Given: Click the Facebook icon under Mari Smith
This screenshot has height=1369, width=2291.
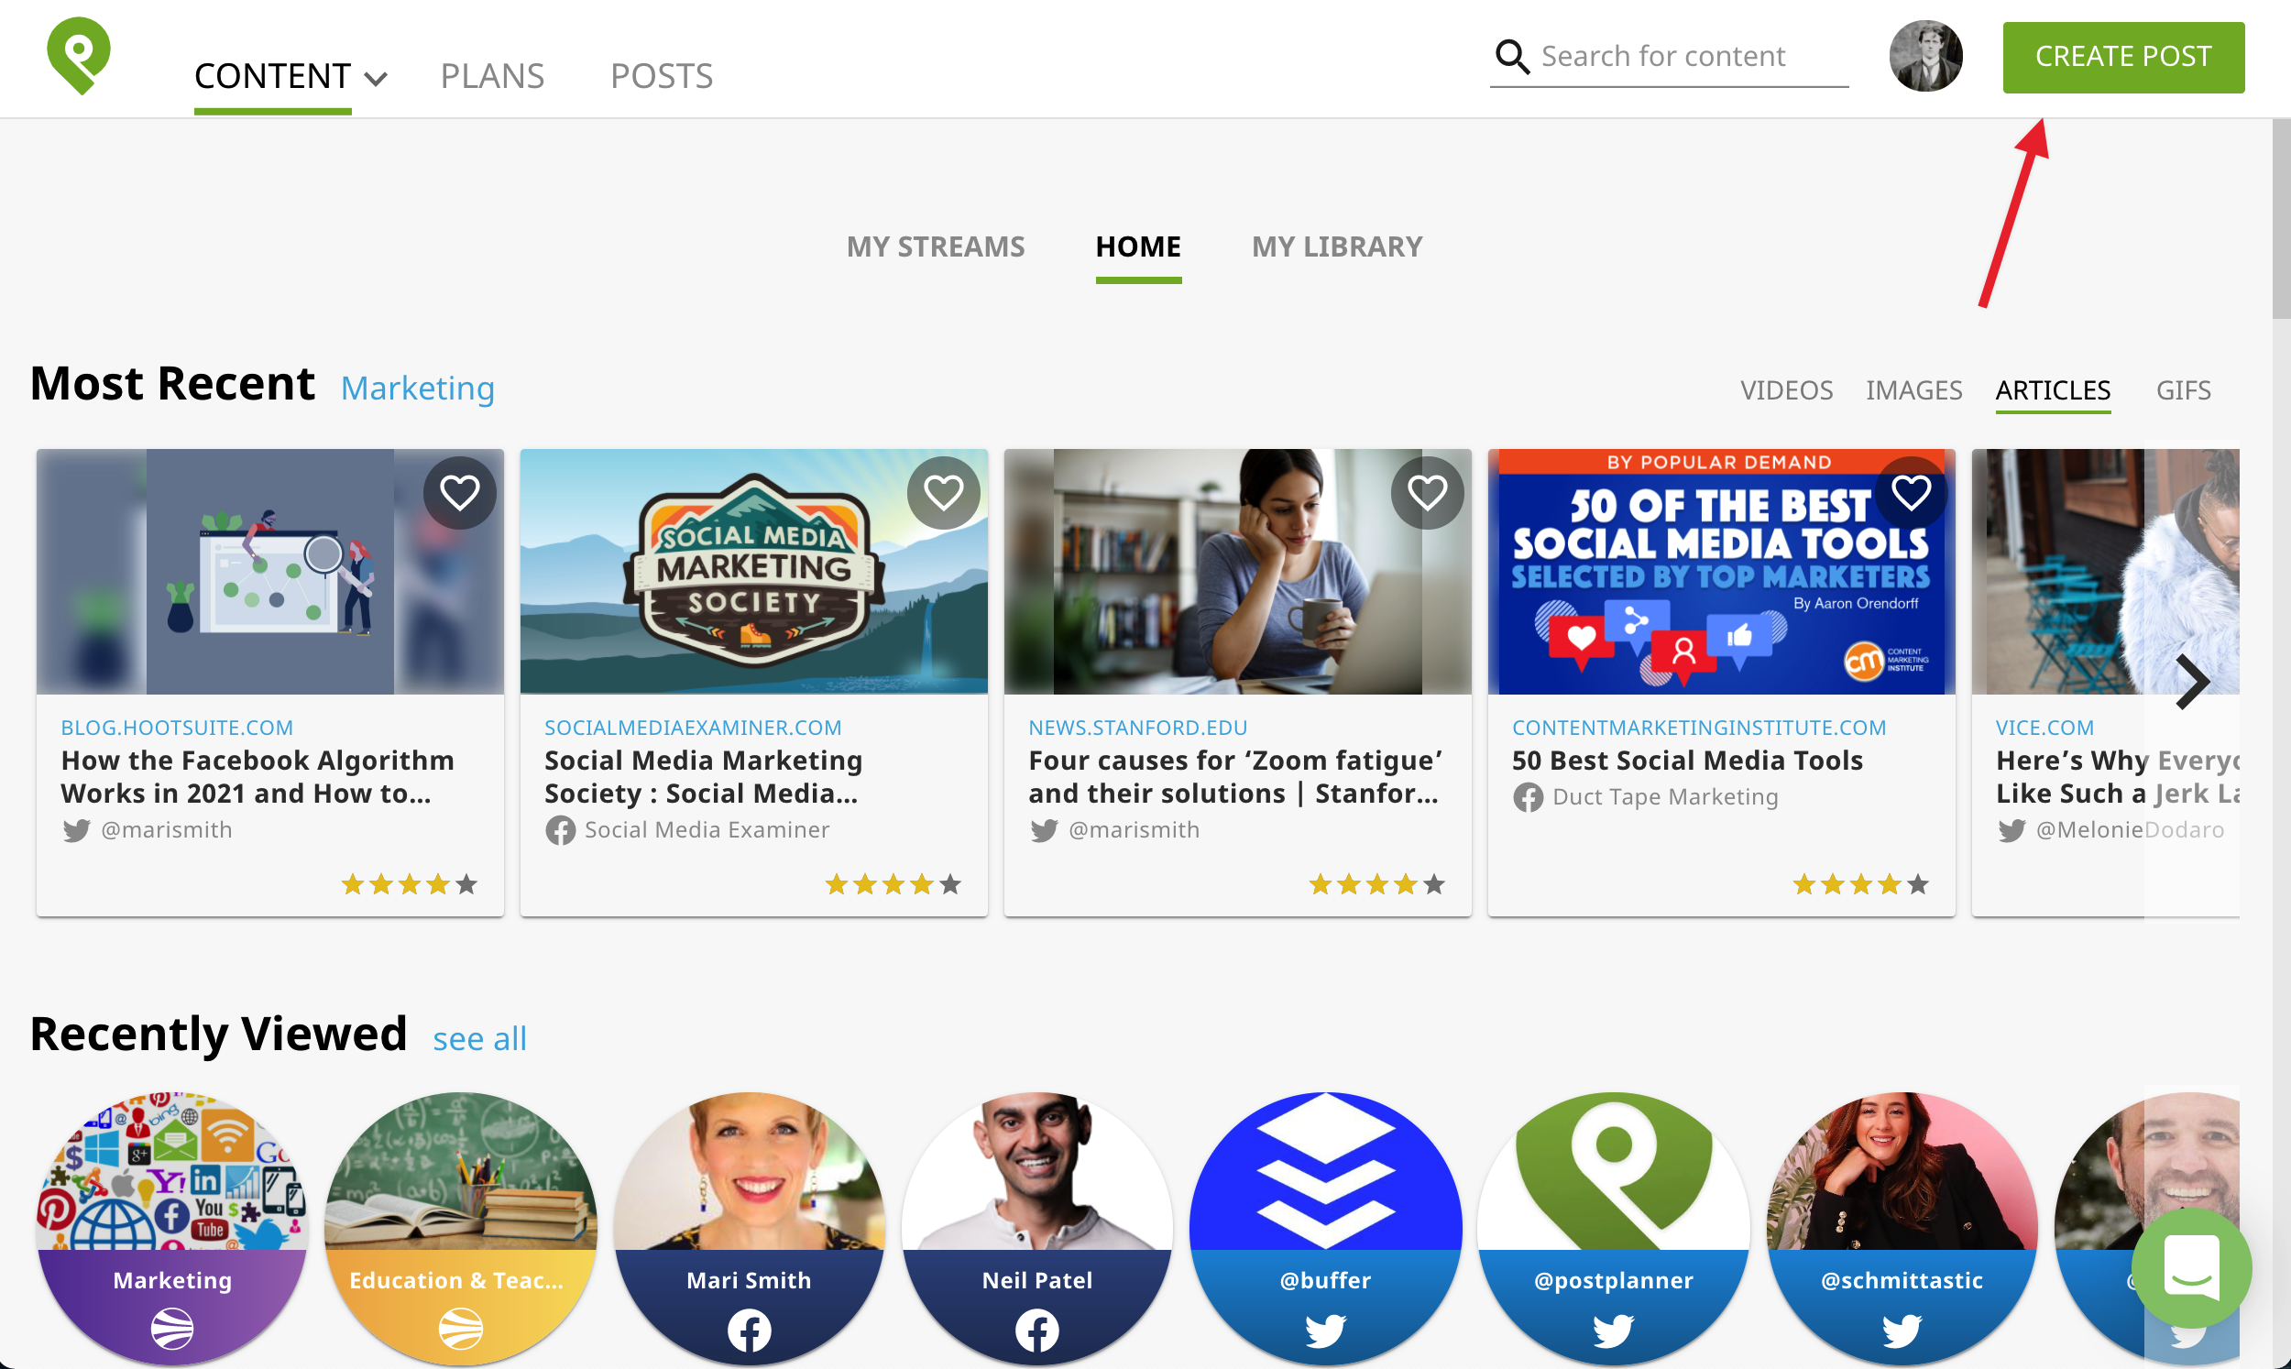Looking at the screenshot, I should [749, 1331].
